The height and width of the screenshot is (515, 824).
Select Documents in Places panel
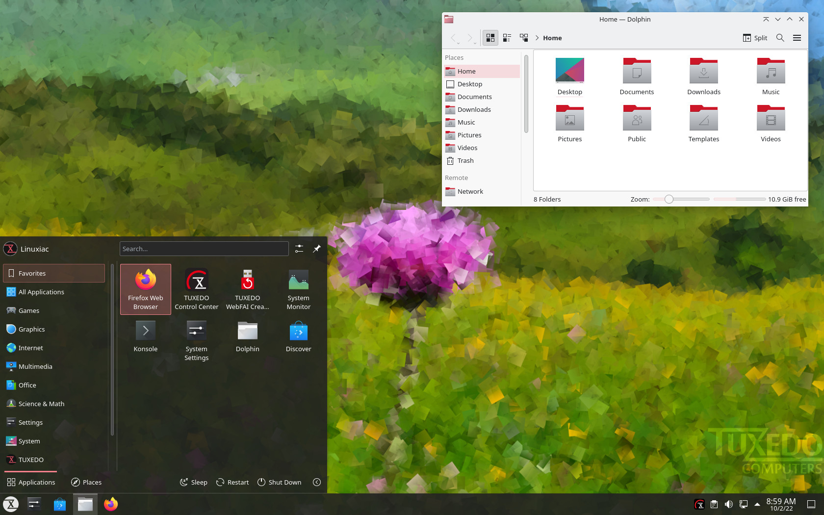pyautogui.click(x=482, y=97)
